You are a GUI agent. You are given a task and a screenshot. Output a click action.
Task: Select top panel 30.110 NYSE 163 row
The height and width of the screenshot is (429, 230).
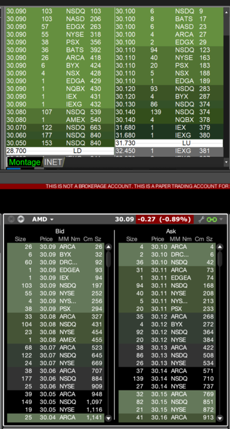click(169, 58)
